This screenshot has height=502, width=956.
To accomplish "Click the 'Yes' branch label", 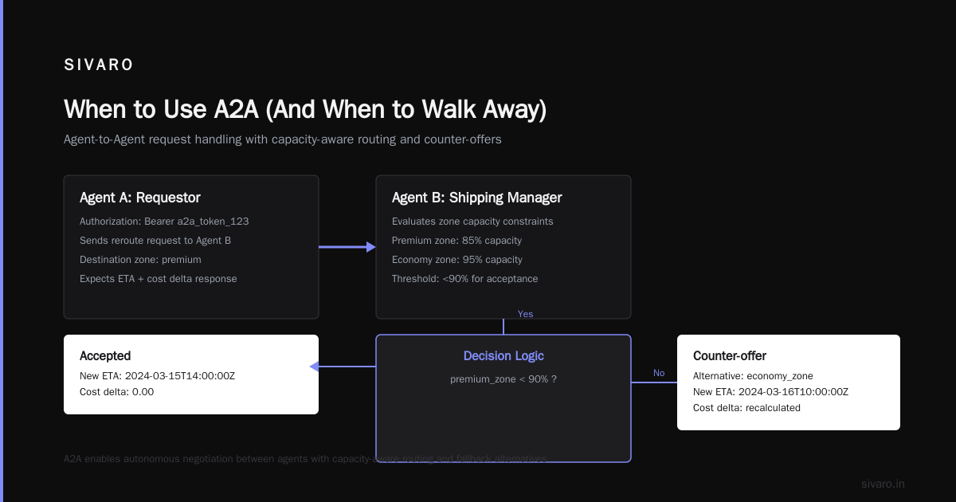I will pos(525,314).
